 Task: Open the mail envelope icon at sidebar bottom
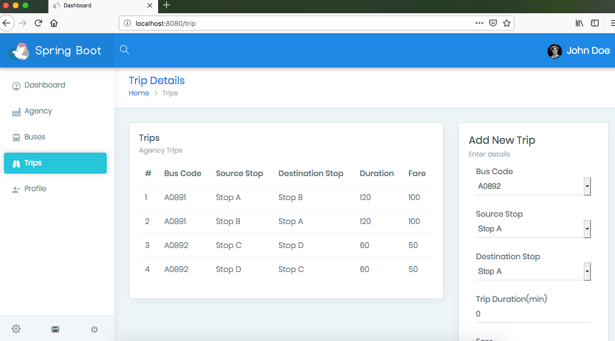[55, 329]
